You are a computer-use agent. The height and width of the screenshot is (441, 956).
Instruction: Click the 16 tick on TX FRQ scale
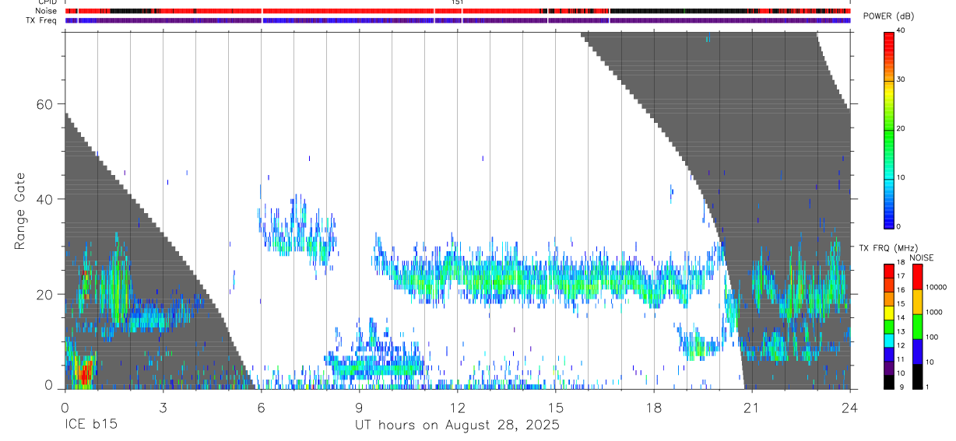(x=901, y=290)
